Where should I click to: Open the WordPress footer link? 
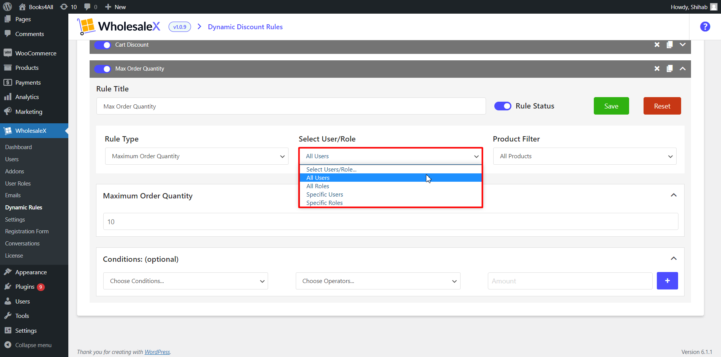157,352
